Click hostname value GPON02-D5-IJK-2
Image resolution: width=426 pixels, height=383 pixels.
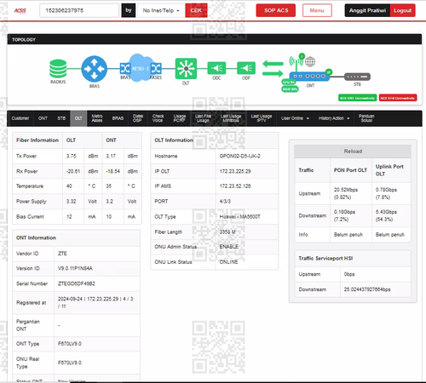[239, 156]
